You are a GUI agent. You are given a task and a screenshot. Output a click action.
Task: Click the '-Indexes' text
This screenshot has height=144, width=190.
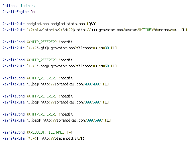click(x=26, y=6)
